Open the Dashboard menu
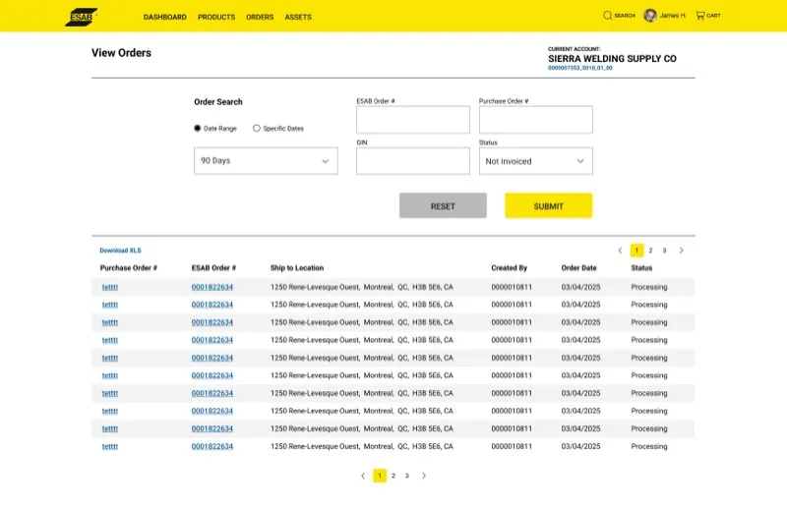The width and height of the screenshot is (787, 508). coord(164,17)
